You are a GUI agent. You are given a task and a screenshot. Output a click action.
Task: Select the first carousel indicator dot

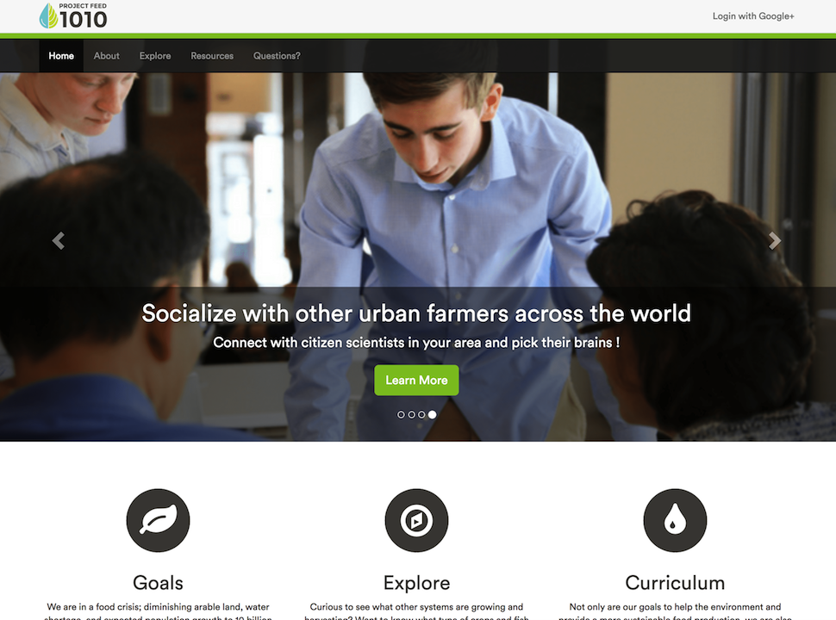[401, 414]
